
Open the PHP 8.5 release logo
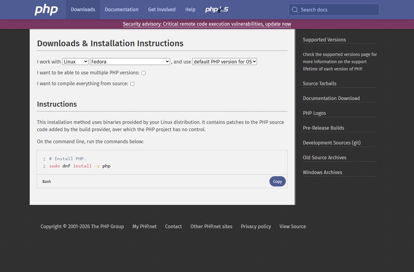click(x=217, y=10)
